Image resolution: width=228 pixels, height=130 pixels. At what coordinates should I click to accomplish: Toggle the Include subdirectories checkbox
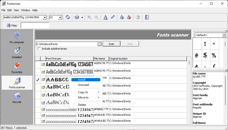39,49
